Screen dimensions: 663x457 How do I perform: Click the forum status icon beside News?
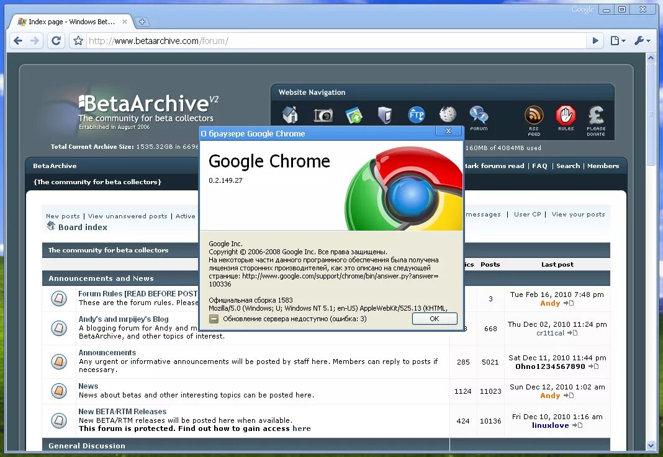click(x=59, y=391)
